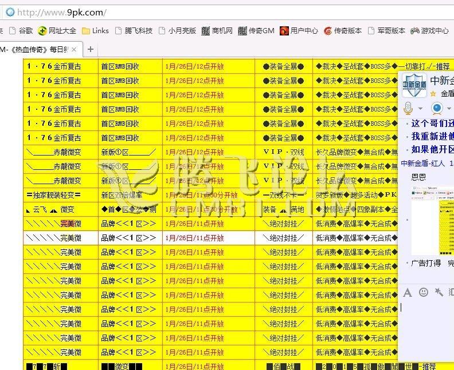This screenshot has height=370, width=454.
Task: Open the screenshot thumbnail in chat history
Action: tap(432, 220)
